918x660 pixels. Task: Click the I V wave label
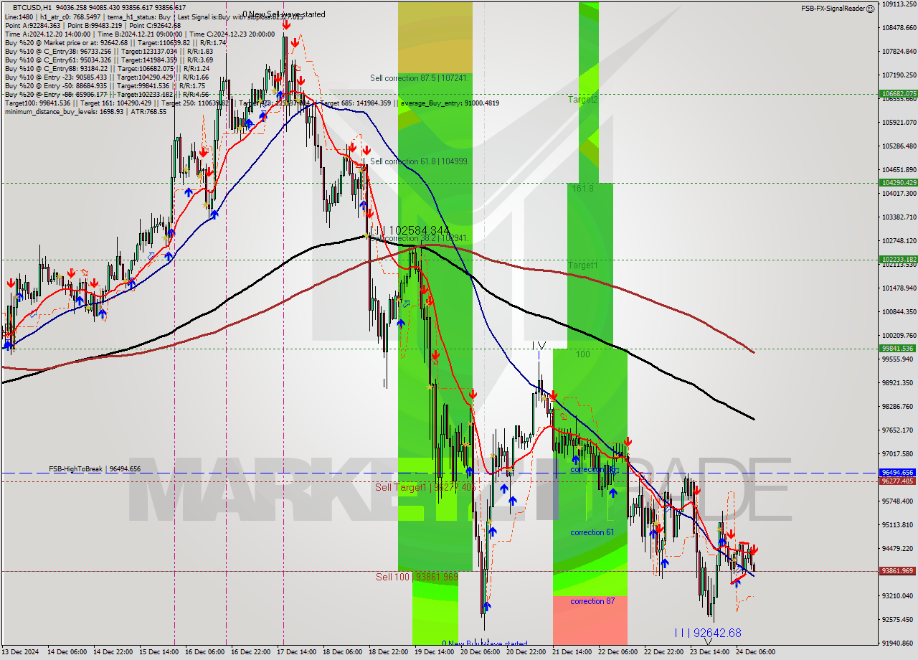point(539,346)
